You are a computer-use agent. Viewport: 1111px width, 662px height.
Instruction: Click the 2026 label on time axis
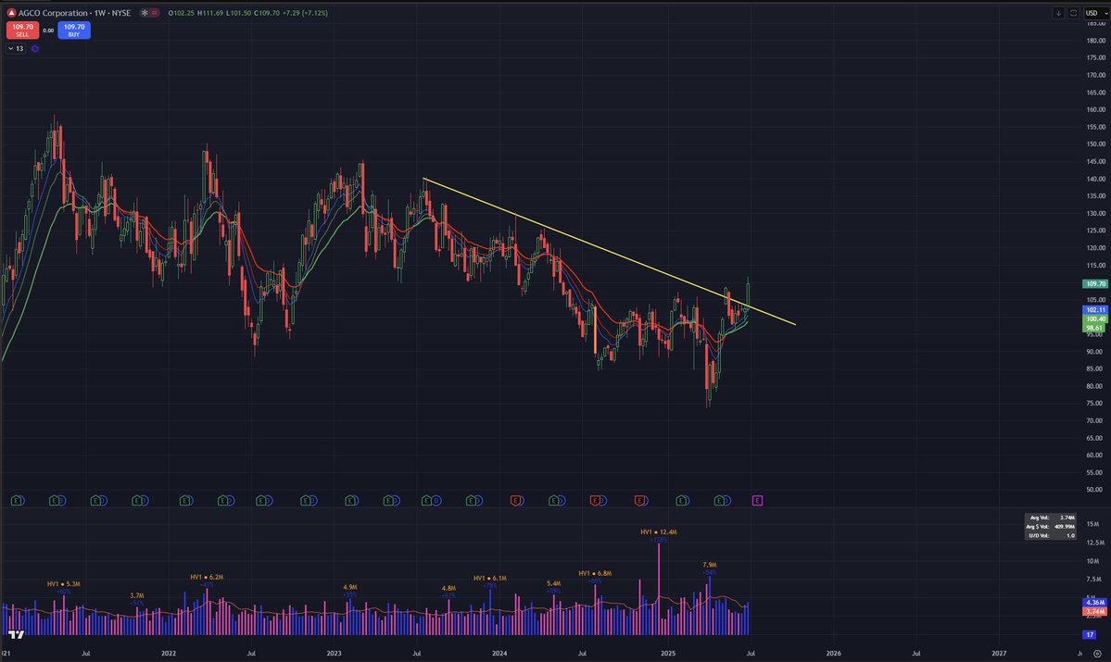tap(833, 654)
